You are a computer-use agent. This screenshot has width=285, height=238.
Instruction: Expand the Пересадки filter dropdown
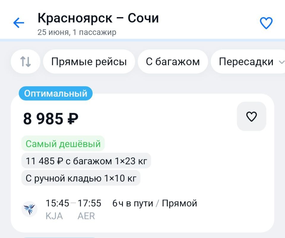click(248, 62)
